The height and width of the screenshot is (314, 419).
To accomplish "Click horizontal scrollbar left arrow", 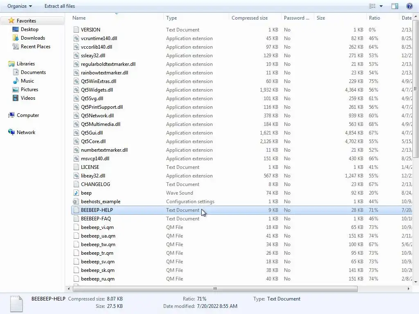I will click(69, 289).
